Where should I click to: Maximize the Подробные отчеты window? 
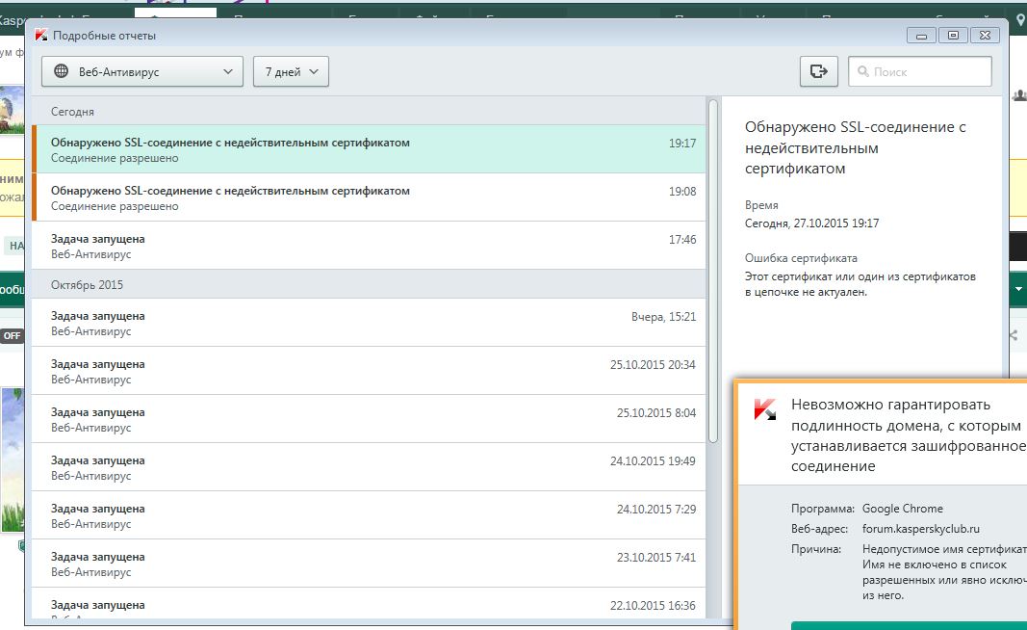[x=953, y=36]
